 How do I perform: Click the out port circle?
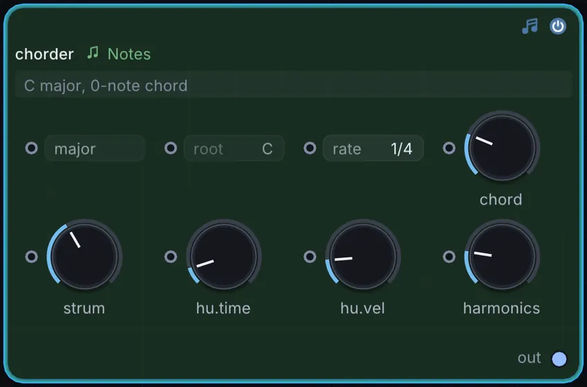559,359
